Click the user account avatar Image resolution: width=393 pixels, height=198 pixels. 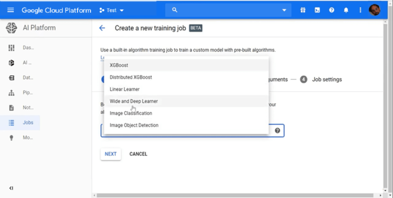374,10
